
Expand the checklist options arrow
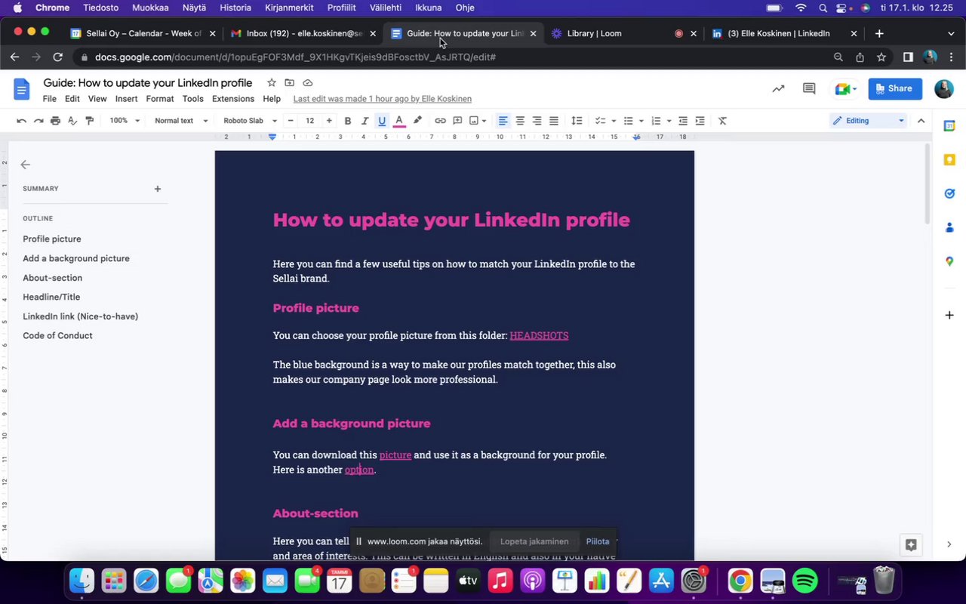(x=614, y=121)
